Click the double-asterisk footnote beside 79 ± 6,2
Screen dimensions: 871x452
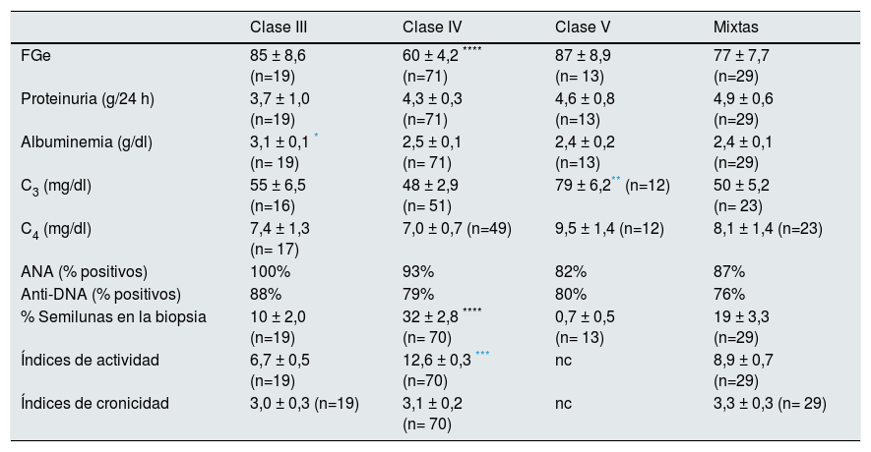[616, 181]
